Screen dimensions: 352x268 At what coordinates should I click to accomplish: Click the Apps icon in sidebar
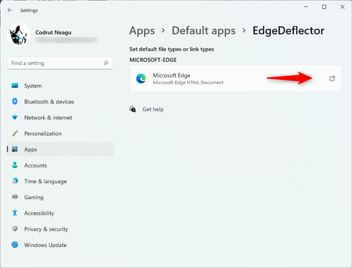pos(15,149)
